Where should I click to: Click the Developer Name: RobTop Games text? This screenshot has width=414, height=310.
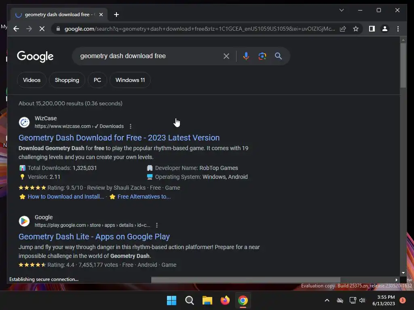pyautogui.click(x=196, y=168)
